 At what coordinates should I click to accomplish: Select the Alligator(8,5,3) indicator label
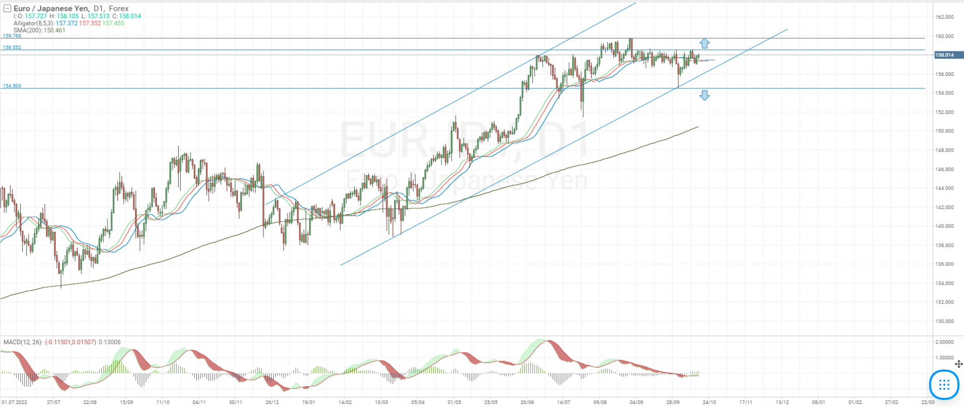34,23
